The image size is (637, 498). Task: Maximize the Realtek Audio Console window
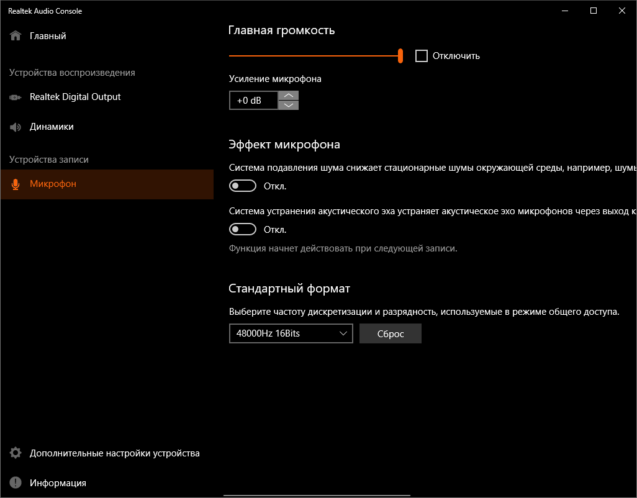coord(594,11)
